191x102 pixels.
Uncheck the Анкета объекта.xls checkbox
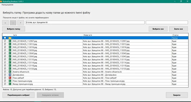coord(5,72)
